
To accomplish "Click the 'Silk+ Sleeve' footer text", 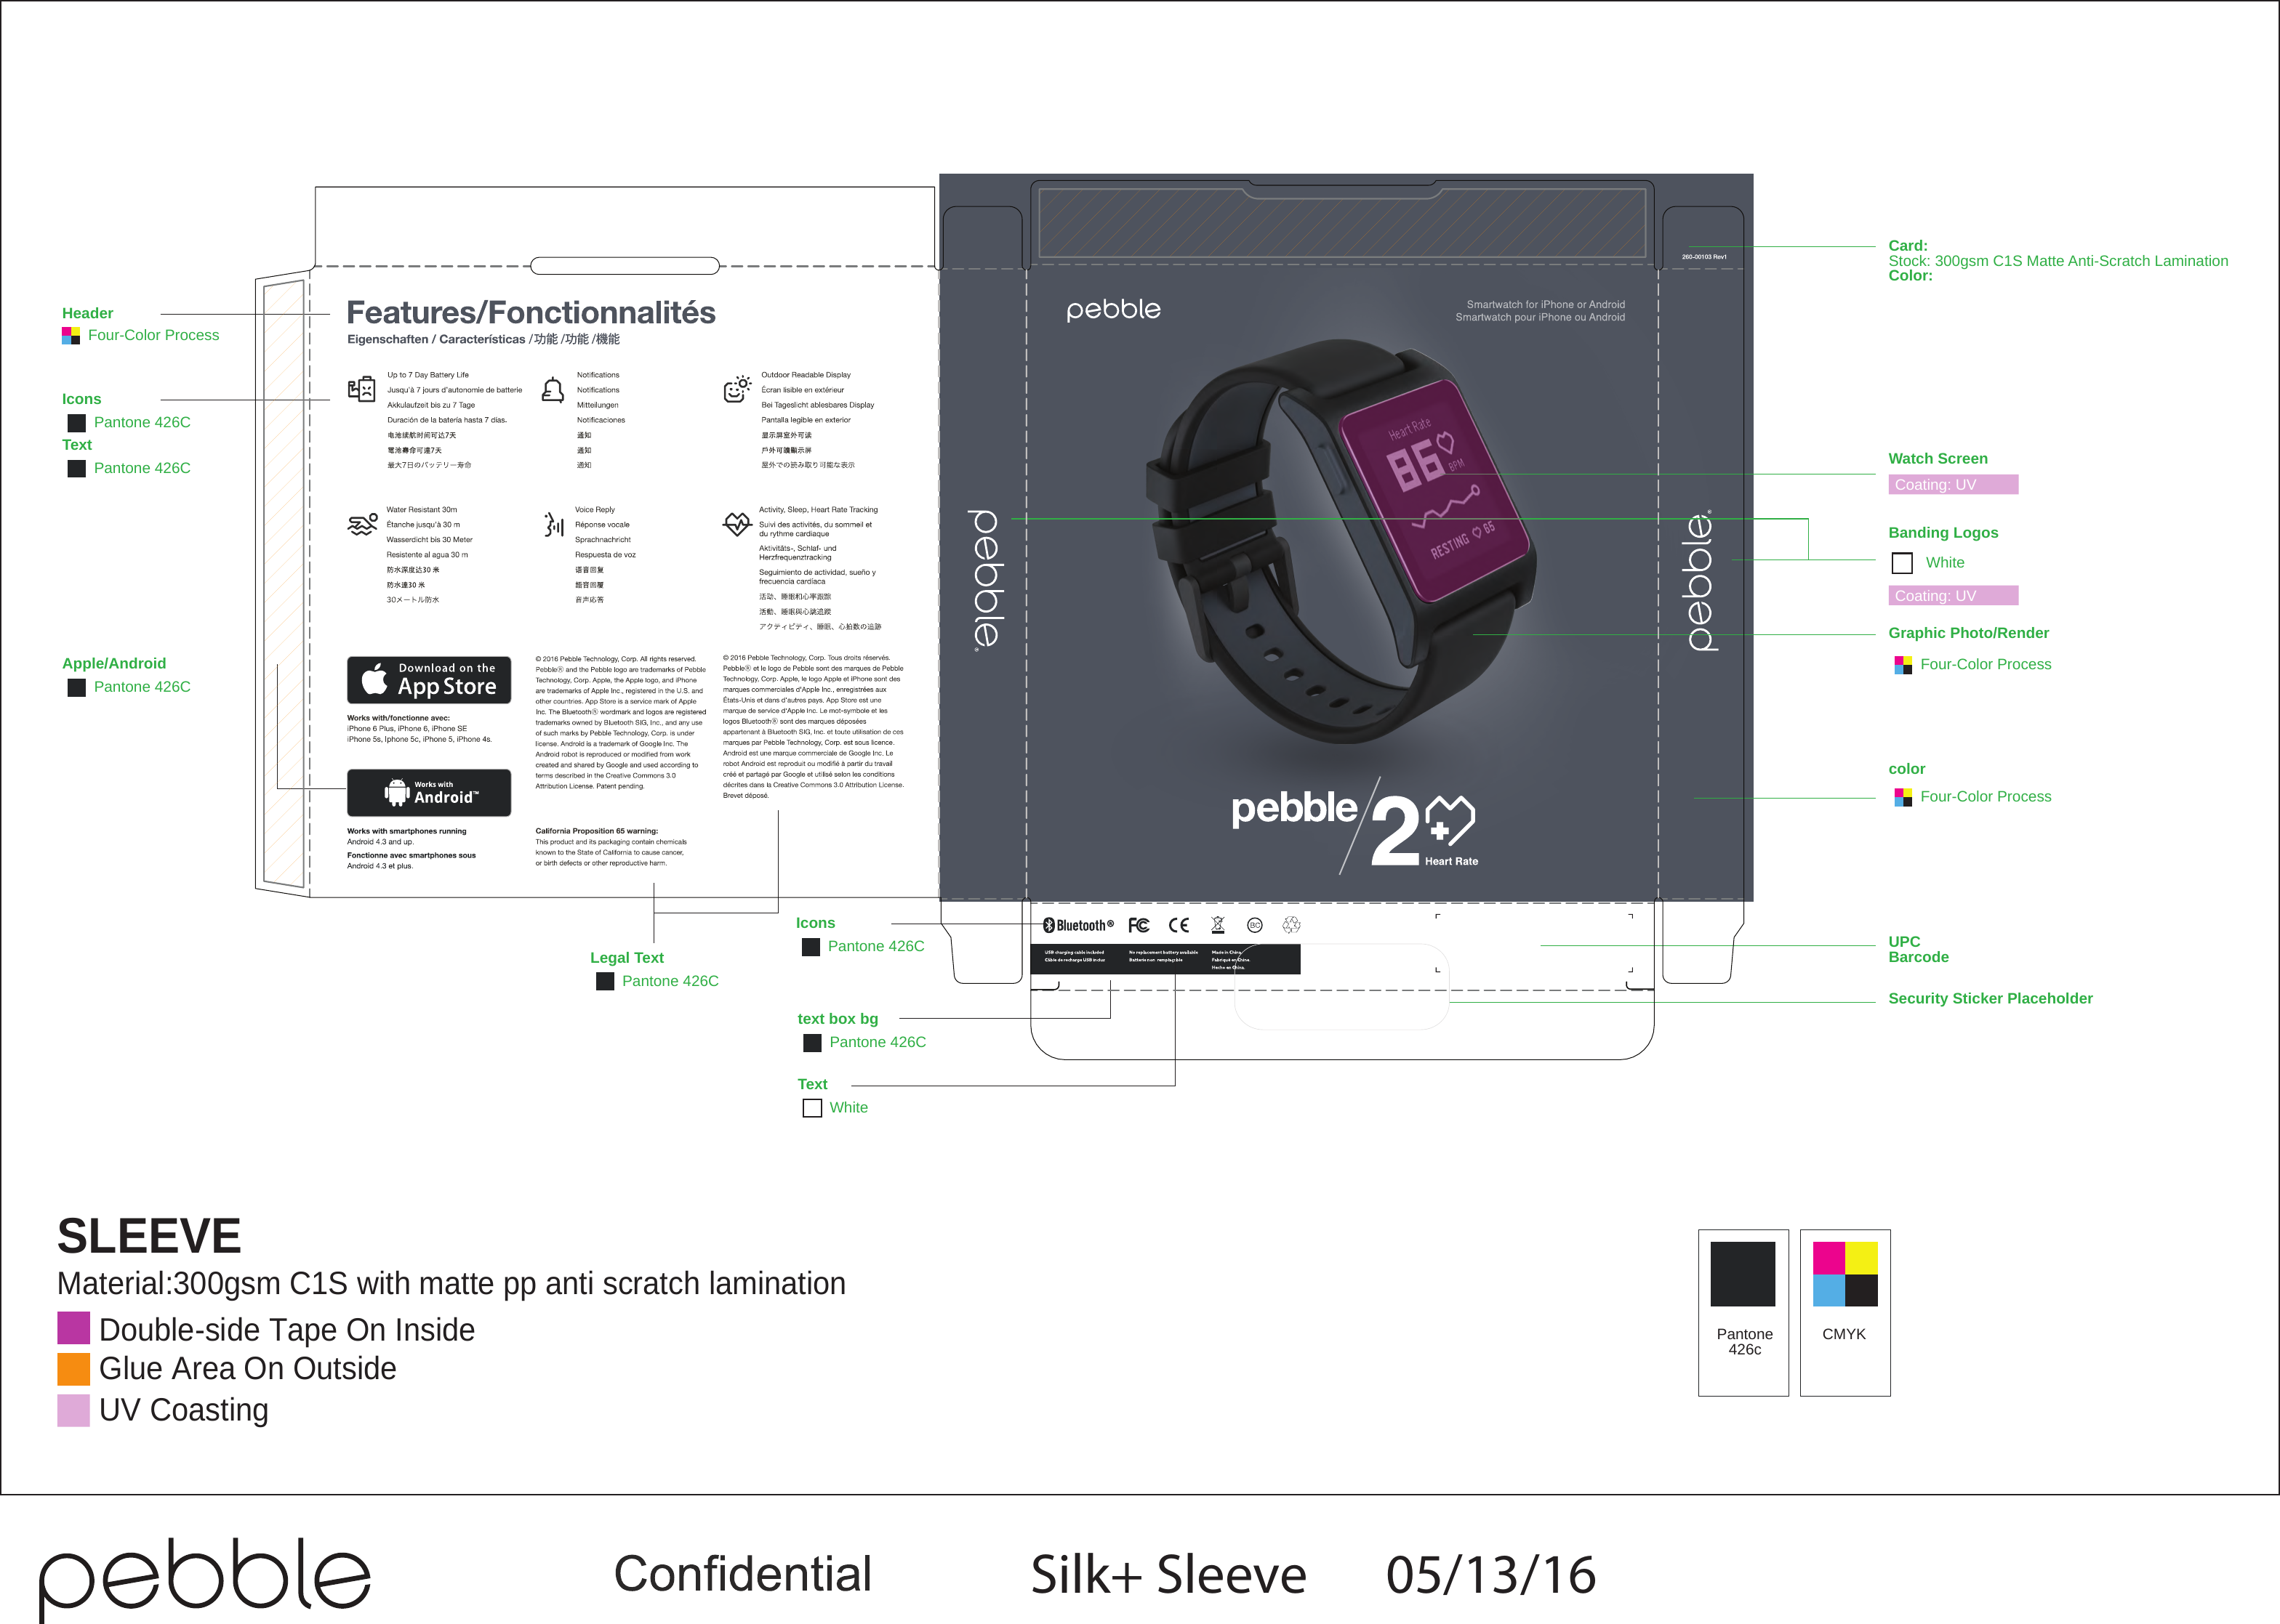I will tap(1168, 1575).
